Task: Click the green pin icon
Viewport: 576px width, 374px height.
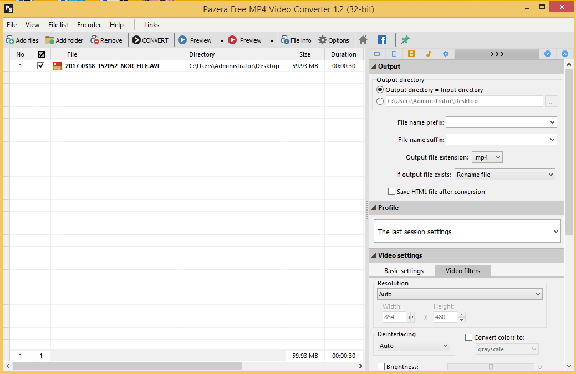Action: pos(405,40)
